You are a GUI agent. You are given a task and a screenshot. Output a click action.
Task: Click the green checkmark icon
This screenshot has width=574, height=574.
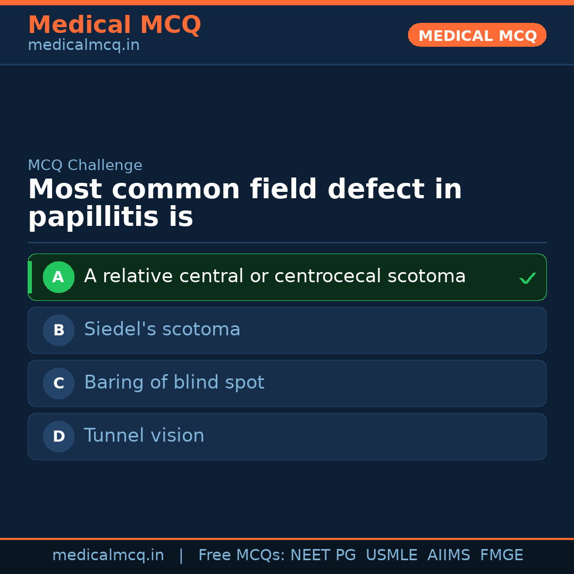527,278
